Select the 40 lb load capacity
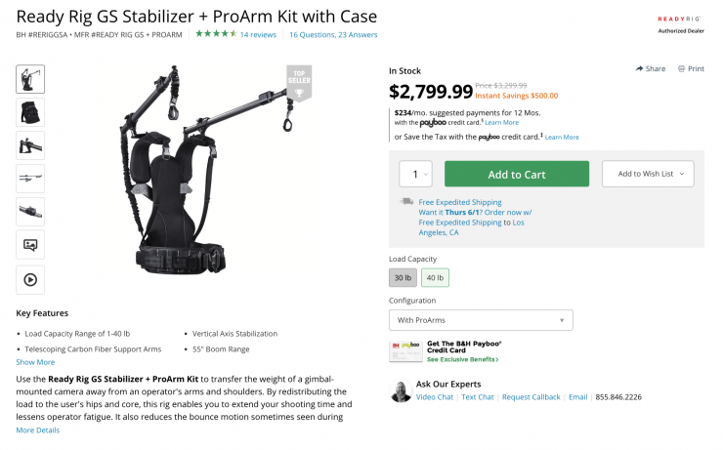 435,277
